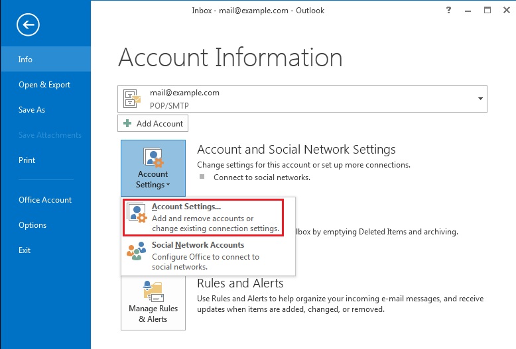516x349 pixels.
Task: Click the Inbox - mail@example.com - Outlook title
Action: [x=258, y=11]
